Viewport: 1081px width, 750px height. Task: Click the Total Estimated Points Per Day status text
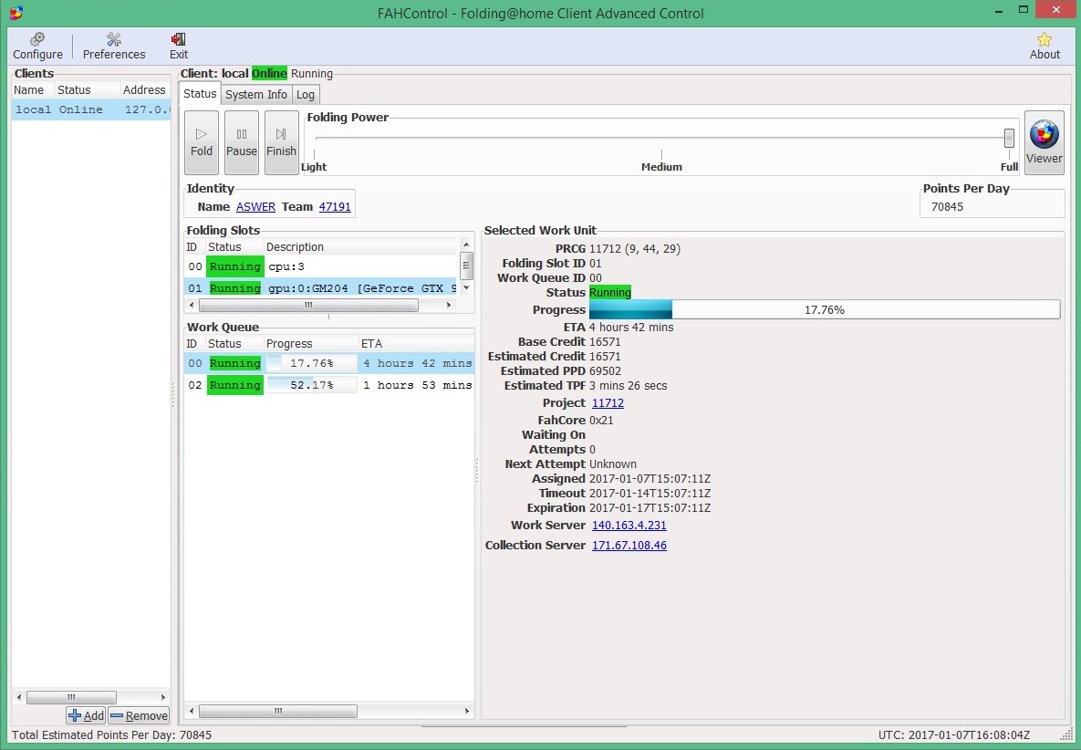coord(111,734)
